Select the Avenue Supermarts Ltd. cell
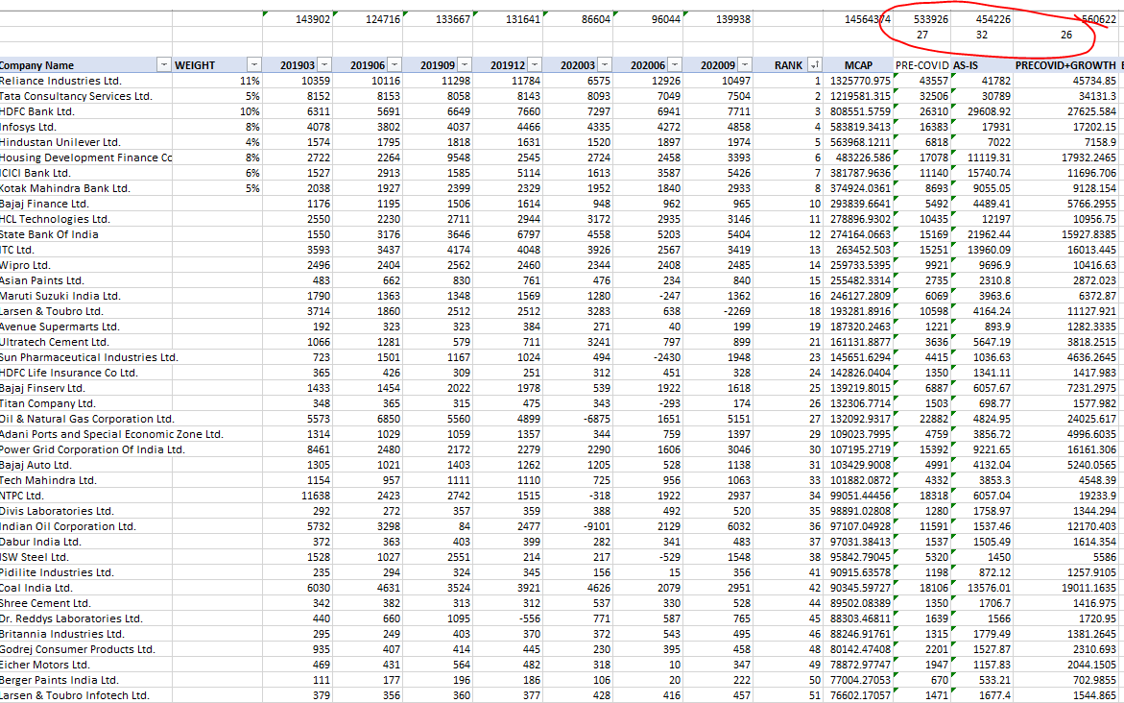This screenshot has height=703, width=1124. pyautogui.click(x=86, y=327)
